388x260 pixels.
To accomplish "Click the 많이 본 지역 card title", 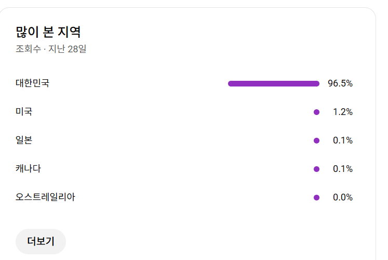I will click(48, 32).
